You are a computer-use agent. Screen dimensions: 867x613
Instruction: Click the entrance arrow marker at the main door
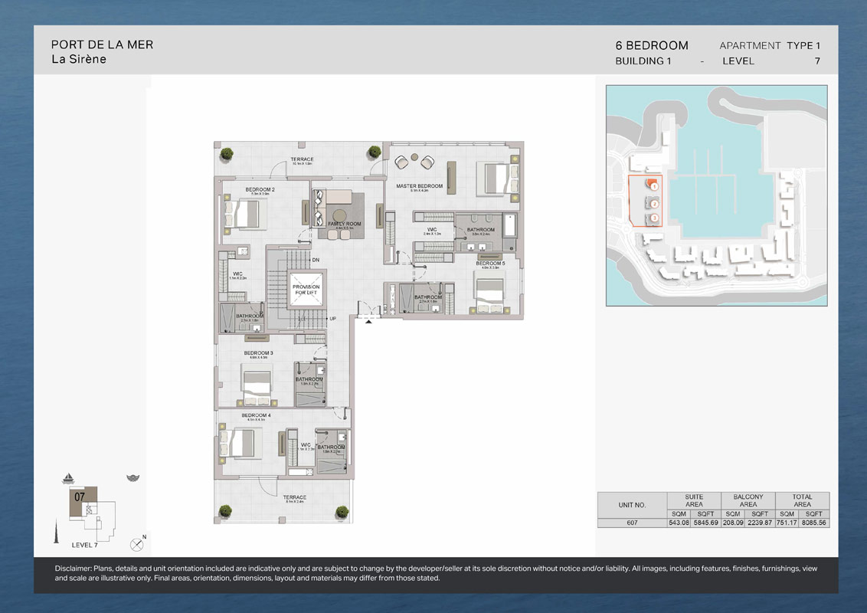(368, 322)
